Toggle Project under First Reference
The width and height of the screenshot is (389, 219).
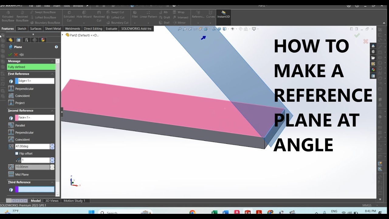point(11,103)
